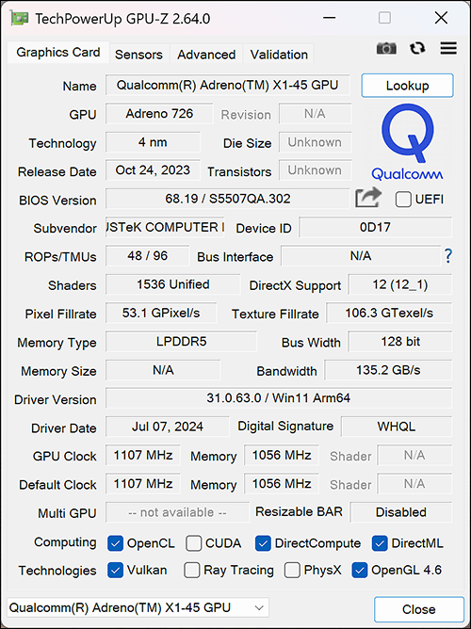Image resolution: width=471 pixels, height=629 pixels.
Task: Click the Bandwidth value 135.2 GB/s
Action: (x=388, y=370)
